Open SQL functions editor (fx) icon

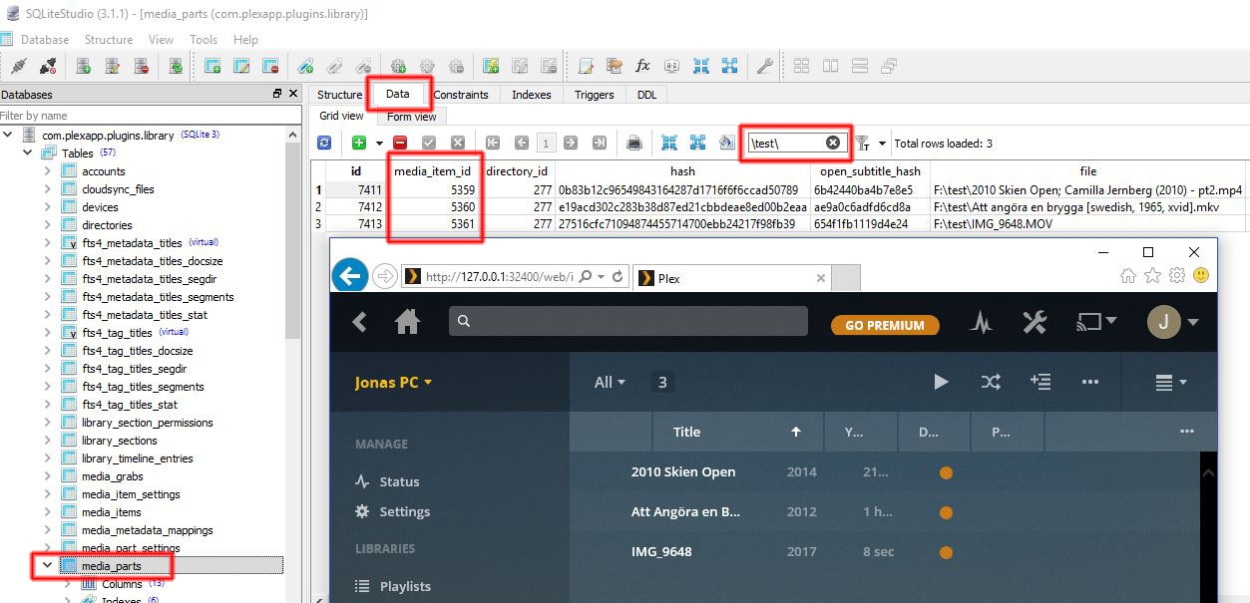[643, 67]
